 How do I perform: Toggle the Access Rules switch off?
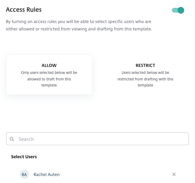[178, 10]
